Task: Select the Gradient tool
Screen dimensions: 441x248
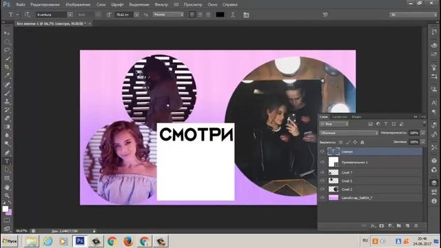Action: [7, 127]
